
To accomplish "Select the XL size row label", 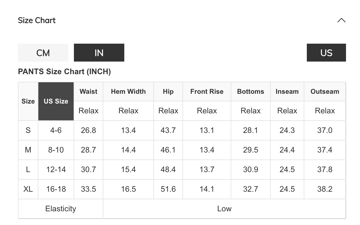I will click(28, 189).
